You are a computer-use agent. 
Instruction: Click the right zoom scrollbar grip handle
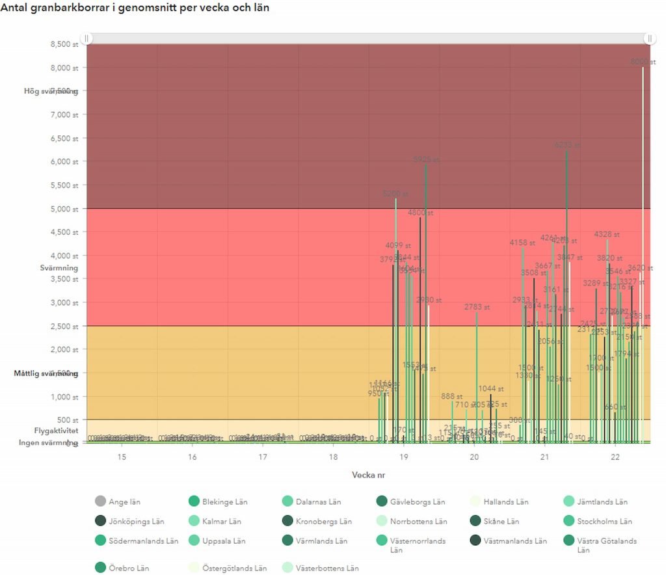pyautogui.click(x=648, y=39)
